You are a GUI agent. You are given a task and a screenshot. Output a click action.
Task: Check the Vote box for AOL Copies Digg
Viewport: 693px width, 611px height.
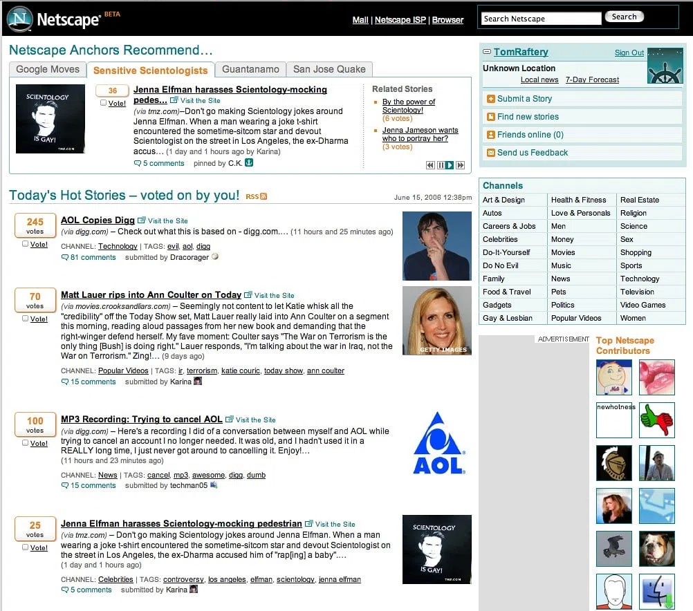coord(25,244)
